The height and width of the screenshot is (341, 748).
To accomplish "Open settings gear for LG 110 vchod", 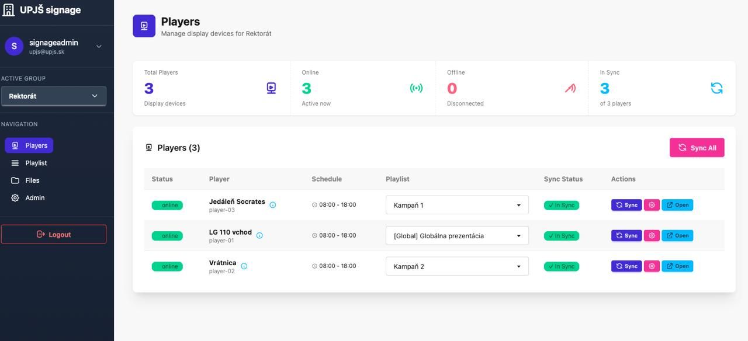I will click(652, 235).
